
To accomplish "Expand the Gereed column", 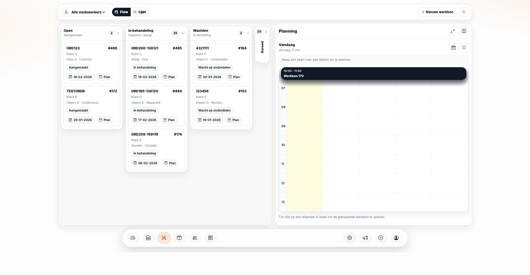I will pyautogui.click(x=266, y=32).
